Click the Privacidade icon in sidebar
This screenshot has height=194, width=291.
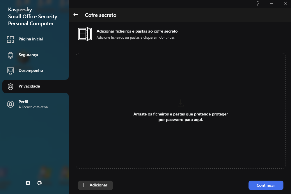(x=10, y=86)
